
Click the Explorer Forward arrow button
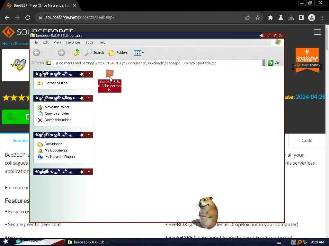61,53
